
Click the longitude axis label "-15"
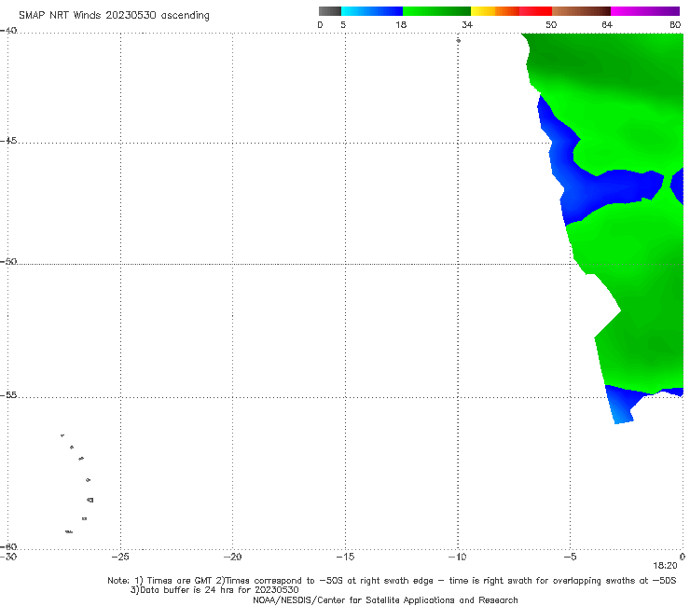pos(345,557)
